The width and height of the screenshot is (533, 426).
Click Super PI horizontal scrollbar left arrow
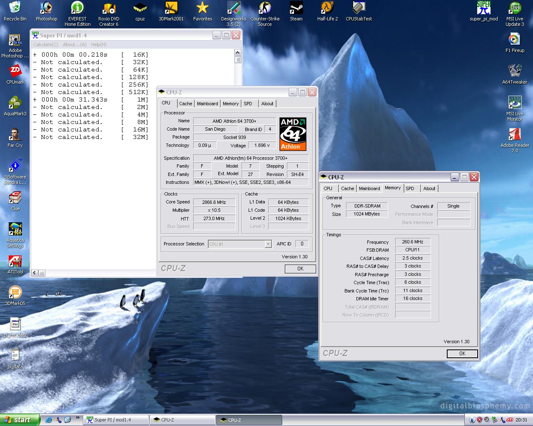(35, 273)
